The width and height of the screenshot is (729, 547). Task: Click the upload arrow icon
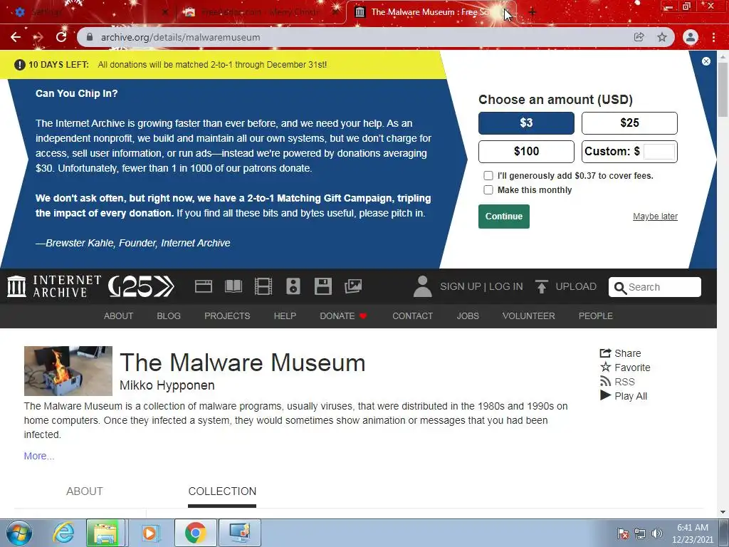(541, 286)
